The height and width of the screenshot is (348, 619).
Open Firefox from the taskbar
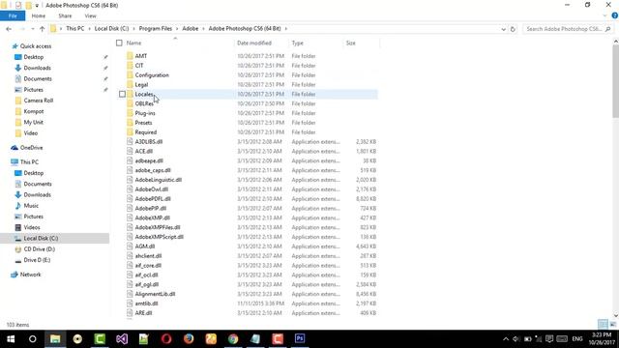189,338
